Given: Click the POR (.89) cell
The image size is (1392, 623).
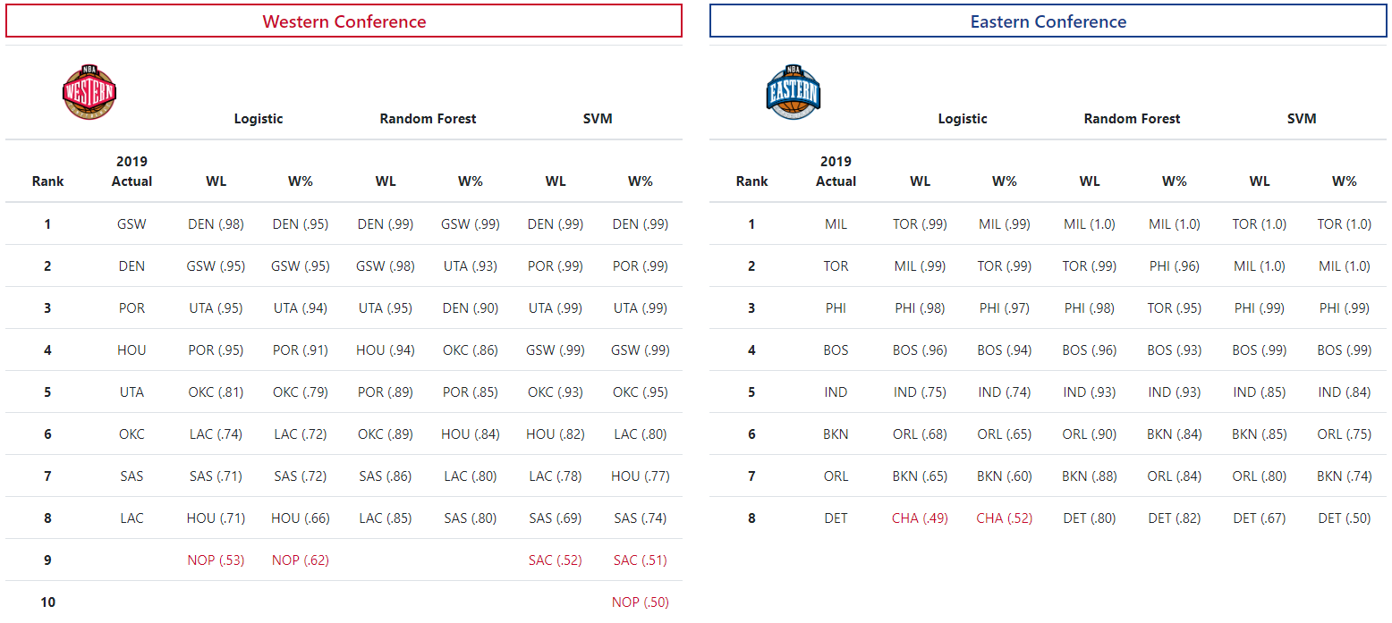Looking at the screenshot, I should coord(386,392).
